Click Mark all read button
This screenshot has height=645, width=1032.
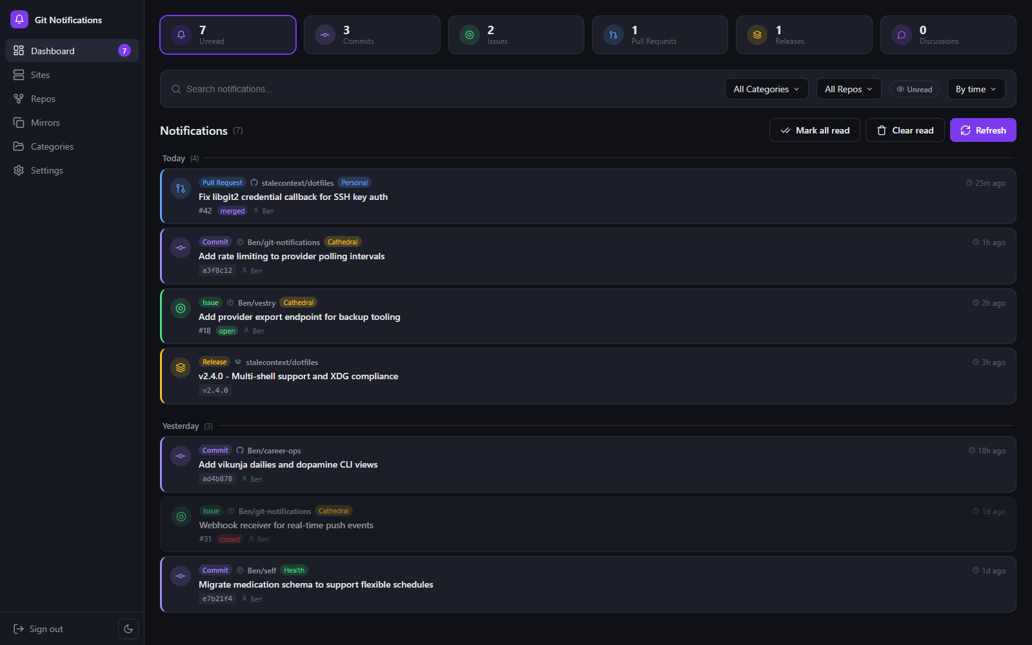[815, 130]
